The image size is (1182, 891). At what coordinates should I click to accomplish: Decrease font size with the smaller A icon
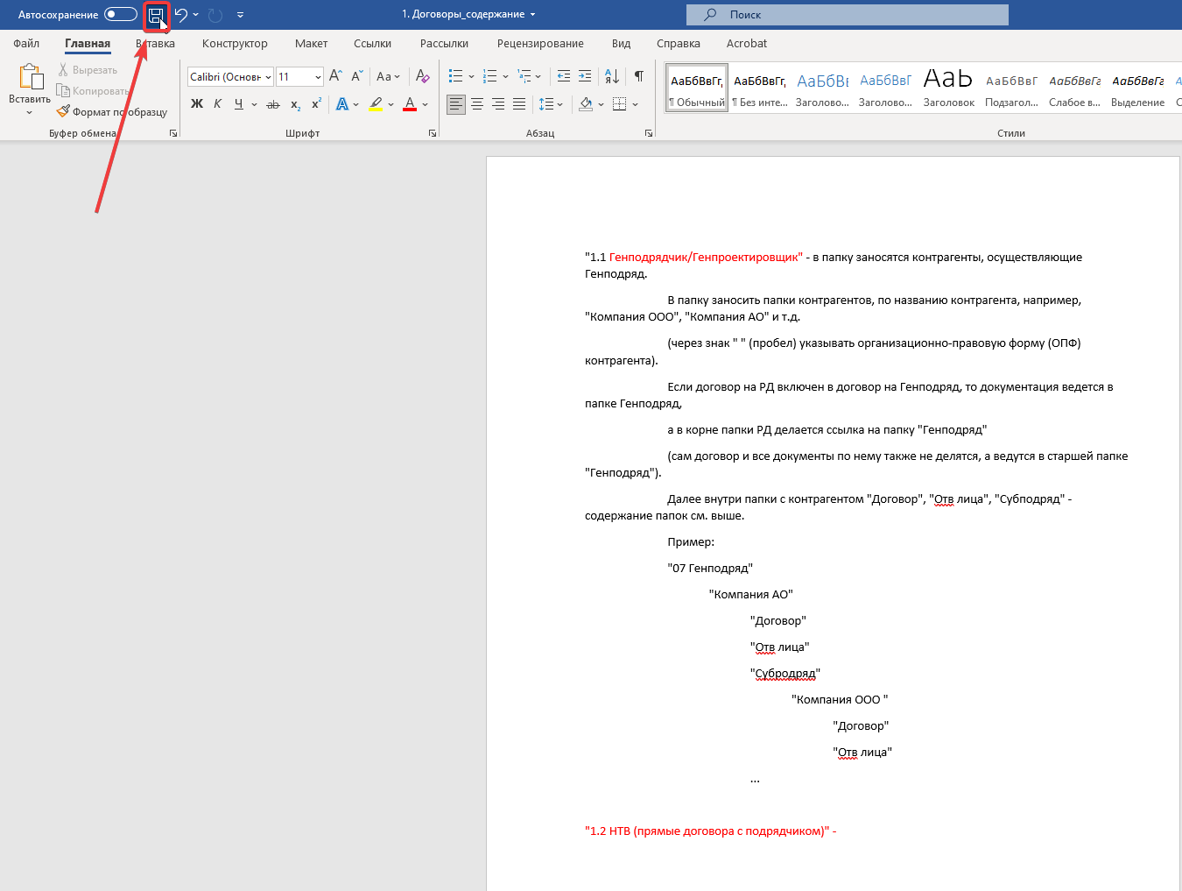coord(356,77)
